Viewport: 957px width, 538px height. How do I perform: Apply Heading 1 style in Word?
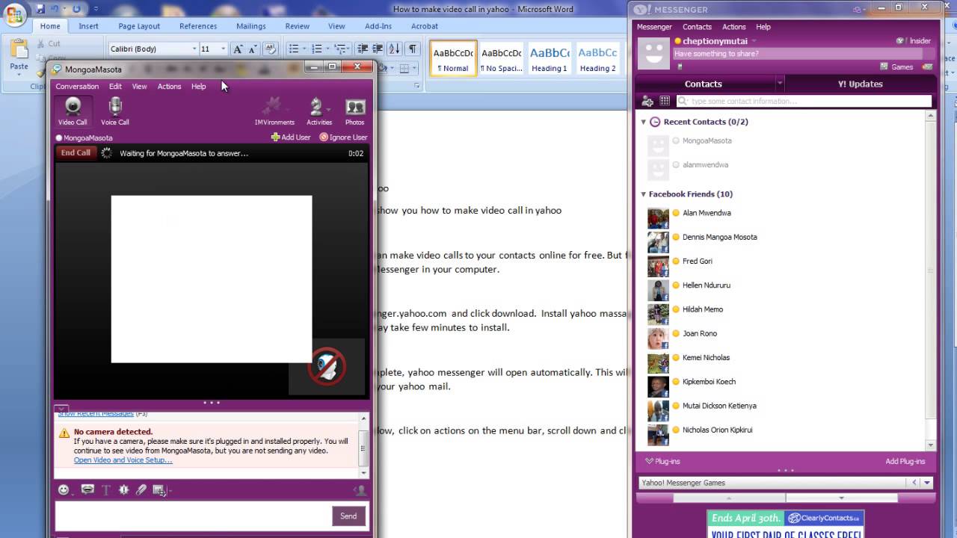[550, 58]
